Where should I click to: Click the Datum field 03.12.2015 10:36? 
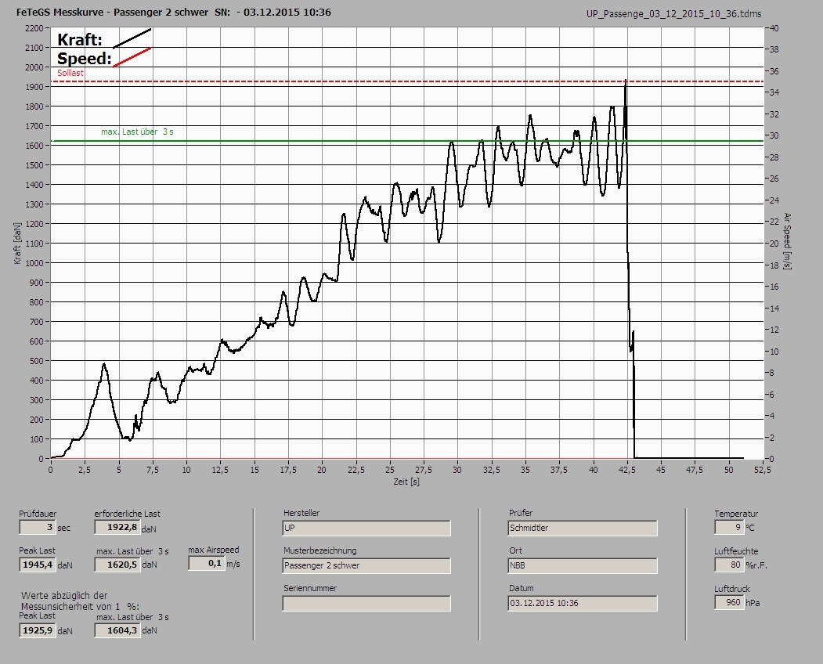pyautogui.click(x=583, y=604)
